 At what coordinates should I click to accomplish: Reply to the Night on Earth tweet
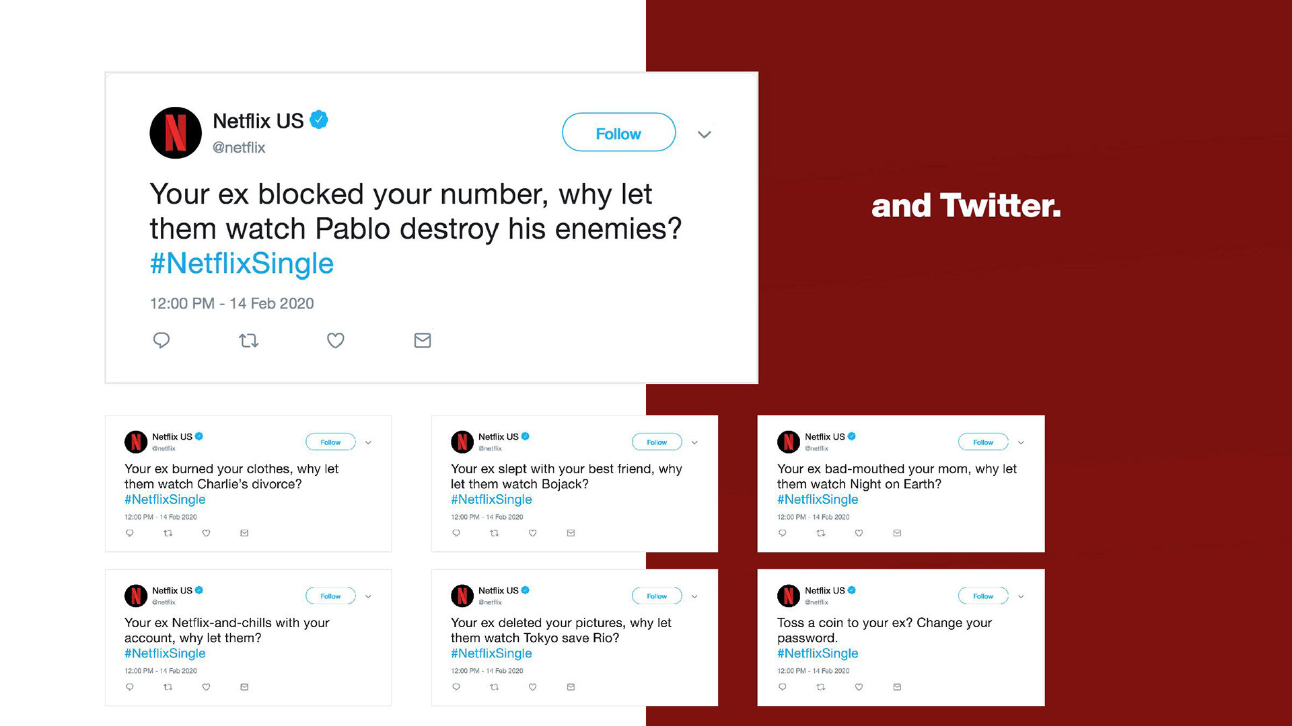pos(782,533)
